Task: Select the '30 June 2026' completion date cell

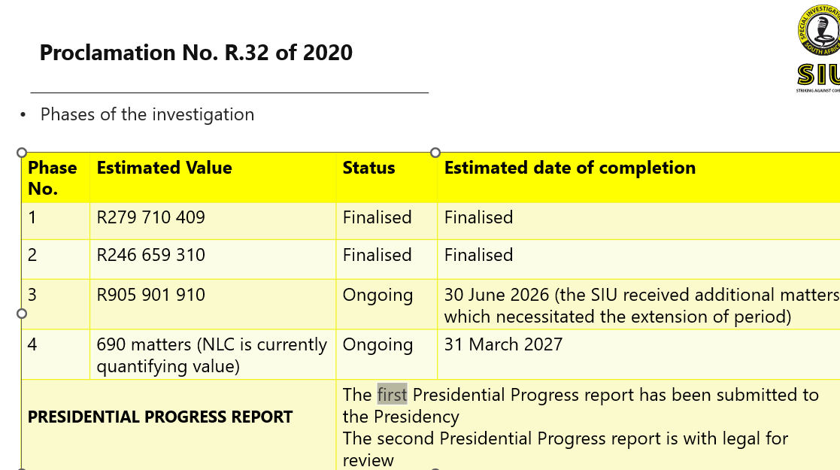Action: coord(617,305)
